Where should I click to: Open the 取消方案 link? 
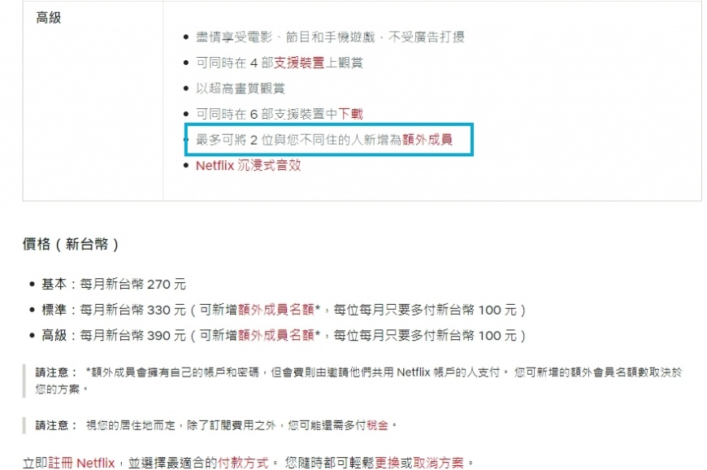[438, 463]
